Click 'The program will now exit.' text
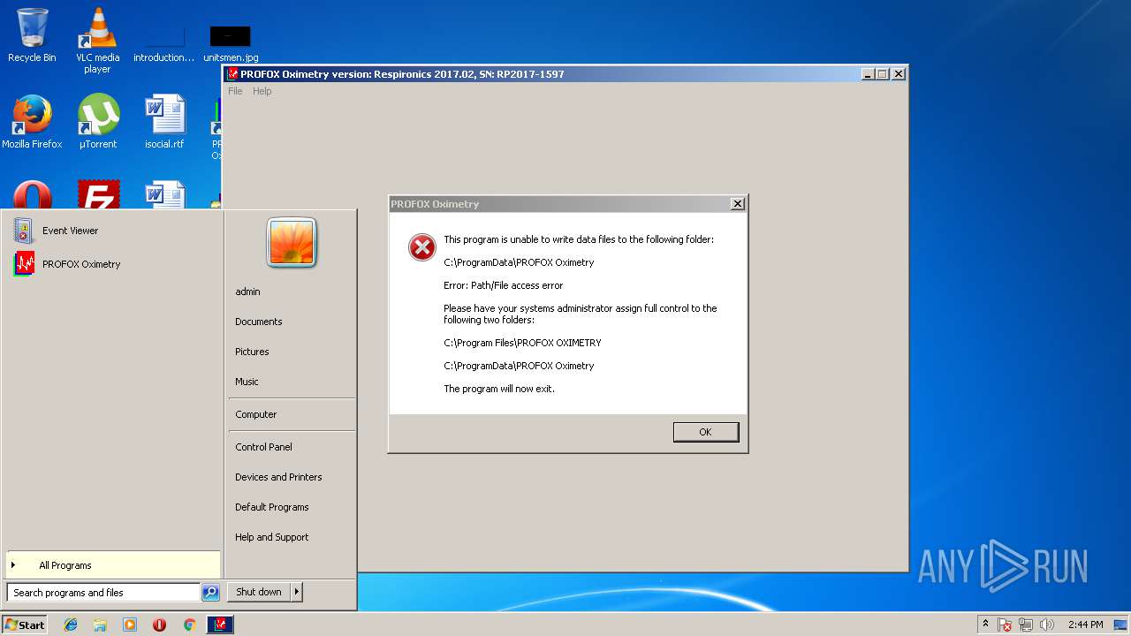The width and height of the screenshot is (1131, 636). [x=499, y=389]
